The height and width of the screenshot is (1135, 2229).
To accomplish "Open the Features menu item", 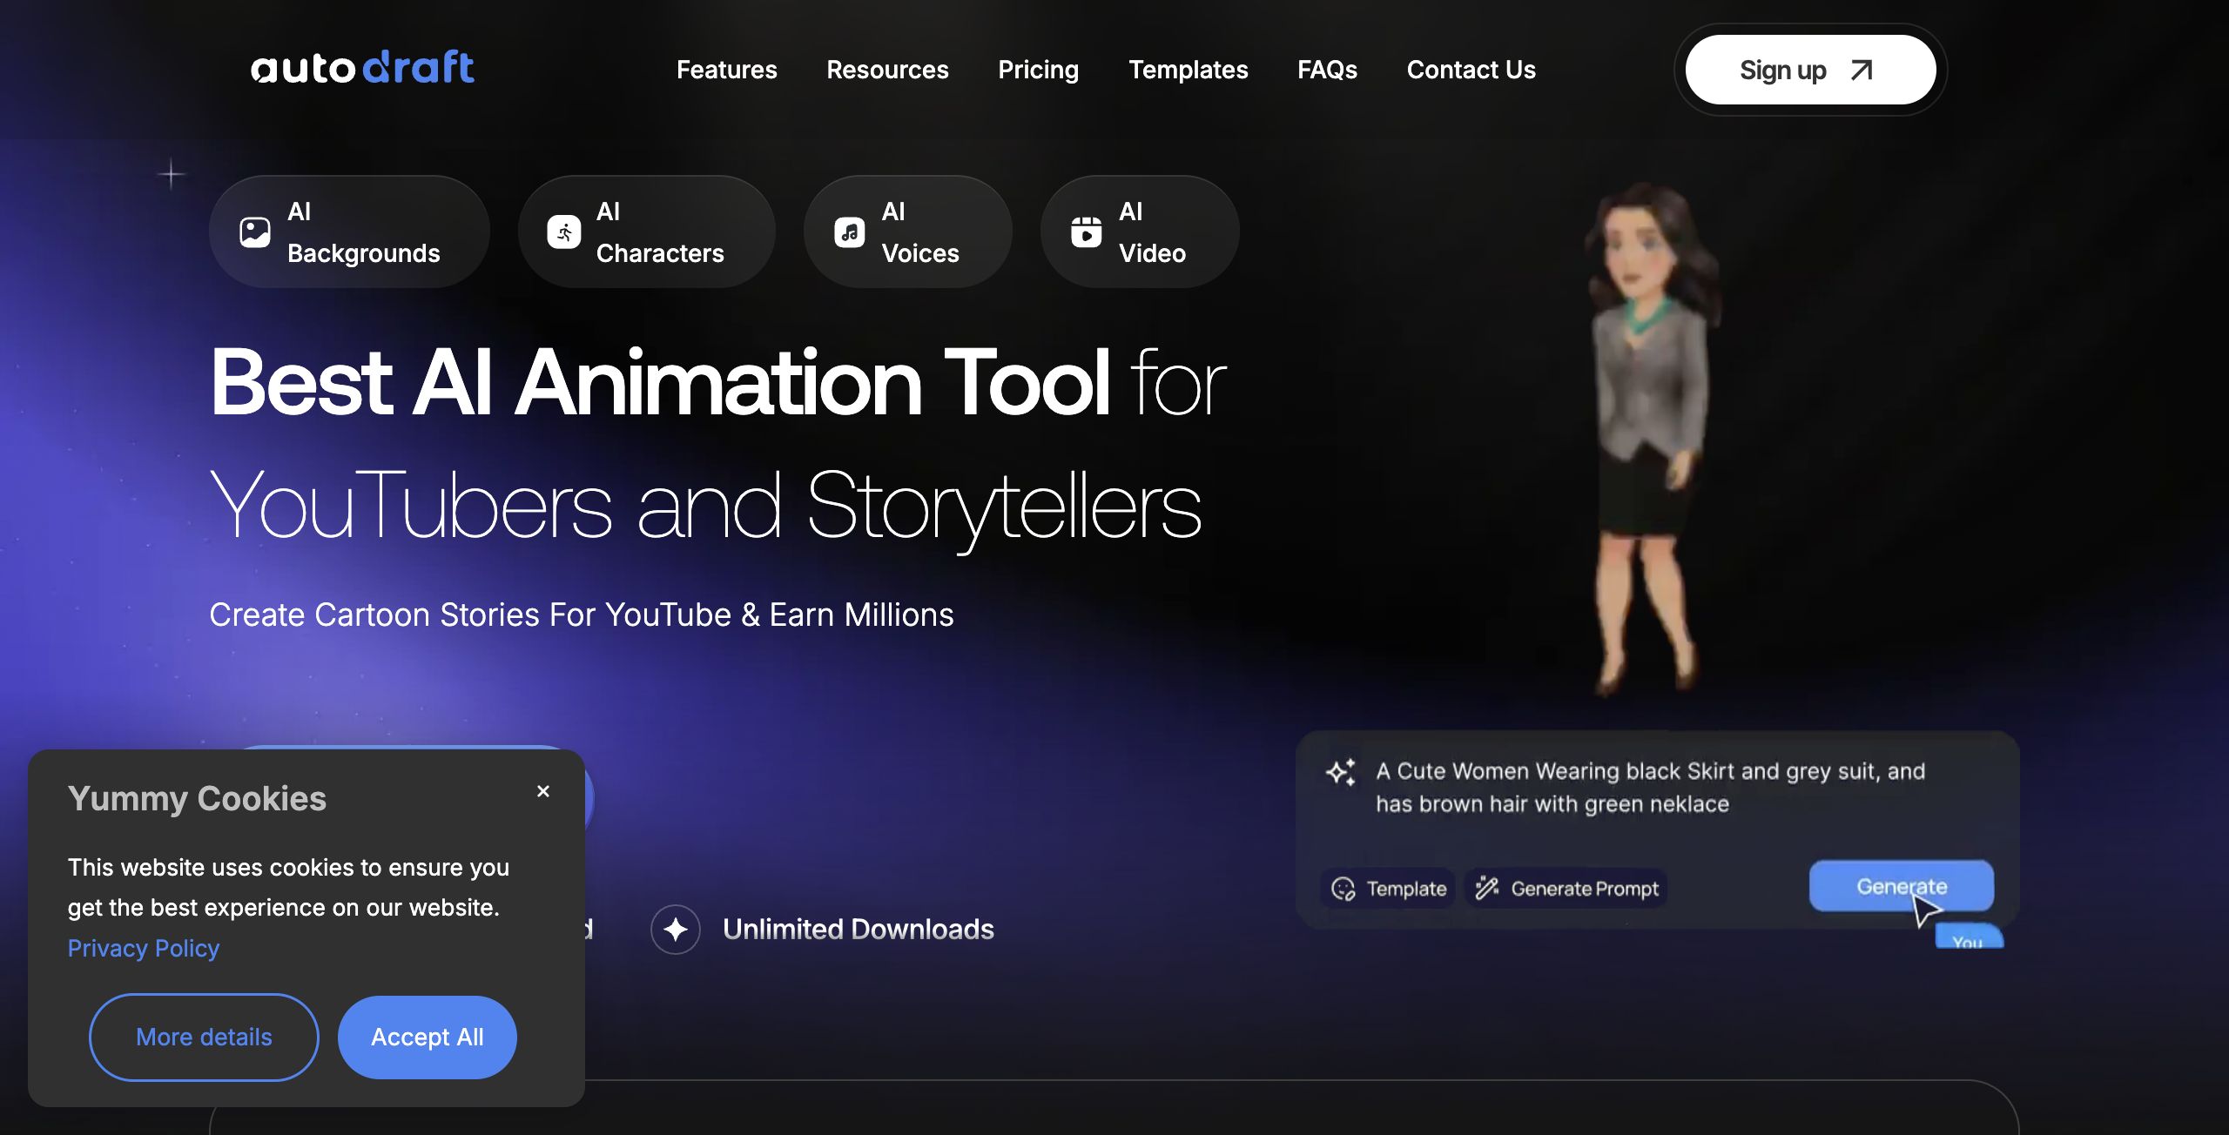I will point(727,70).
